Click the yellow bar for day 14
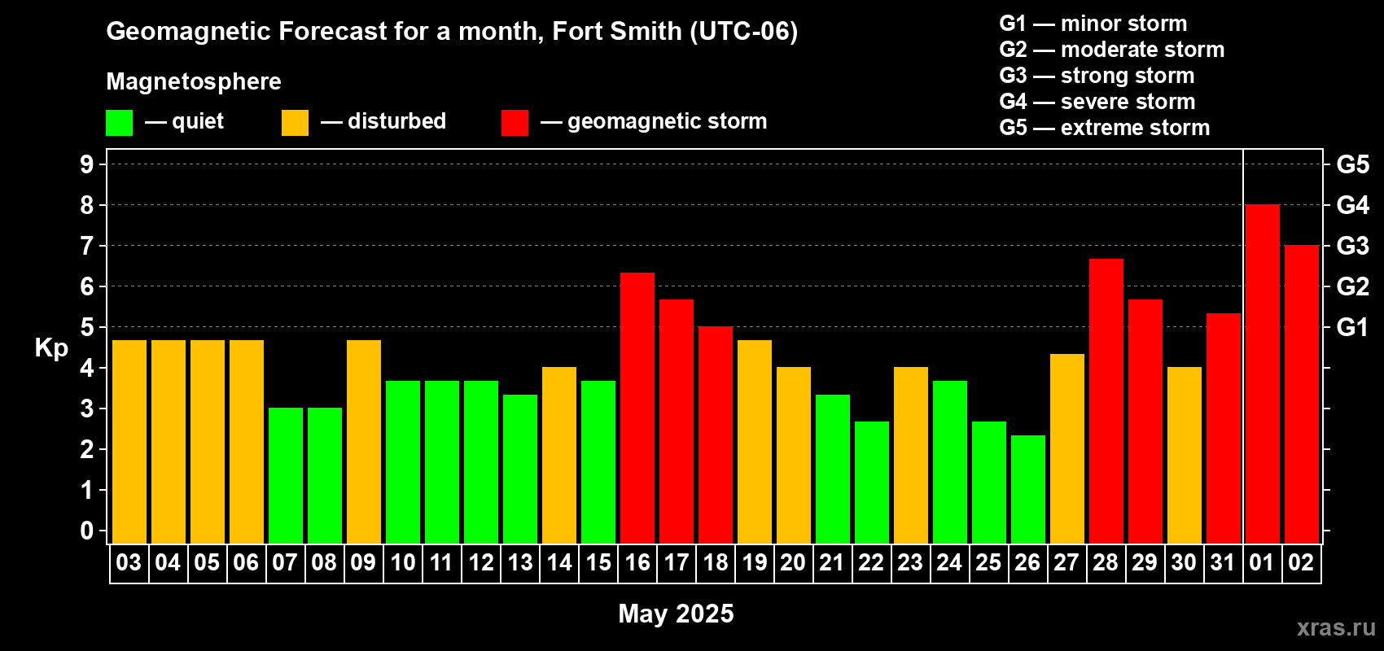Image resolution: width=1384 pixels, height=651 pixels. (559, 456)
